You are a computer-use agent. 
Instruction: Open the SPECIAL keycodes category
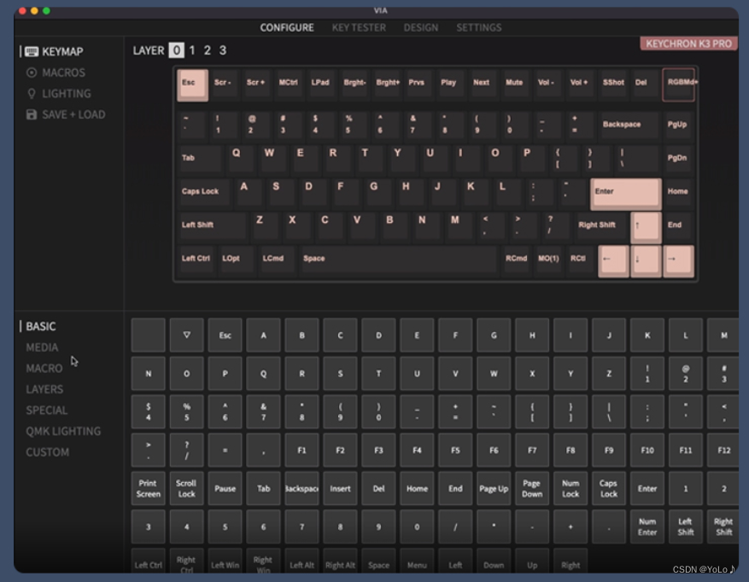pos(44,410)
